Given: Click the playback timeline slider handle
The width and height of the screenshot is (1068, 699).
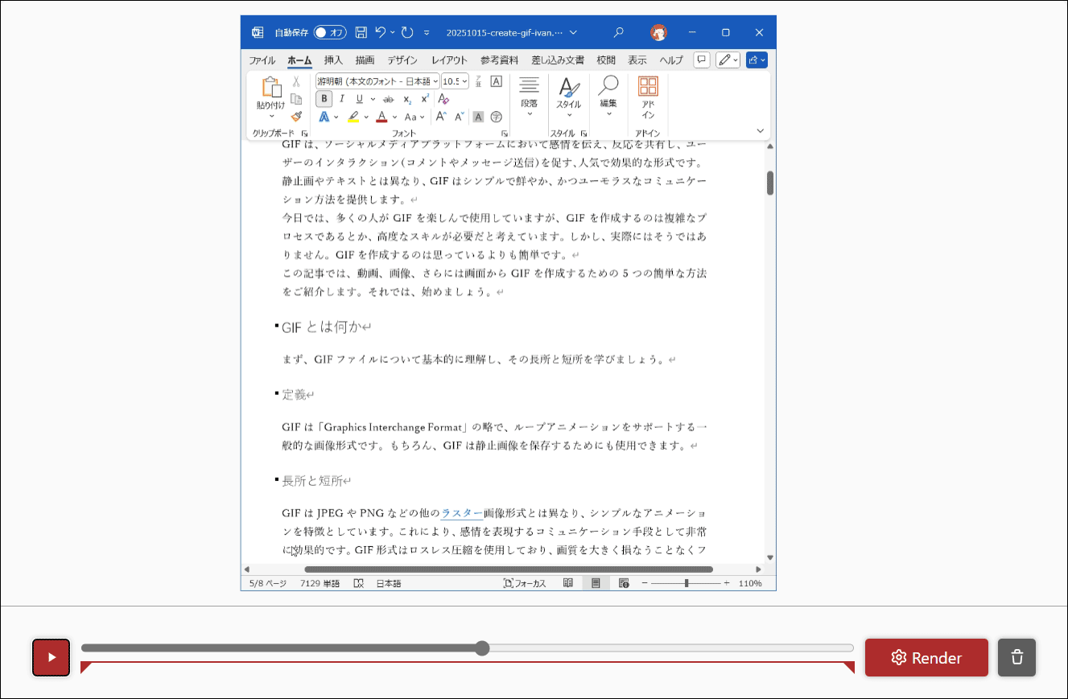Looking at the screenshot, I should point(482,648).
